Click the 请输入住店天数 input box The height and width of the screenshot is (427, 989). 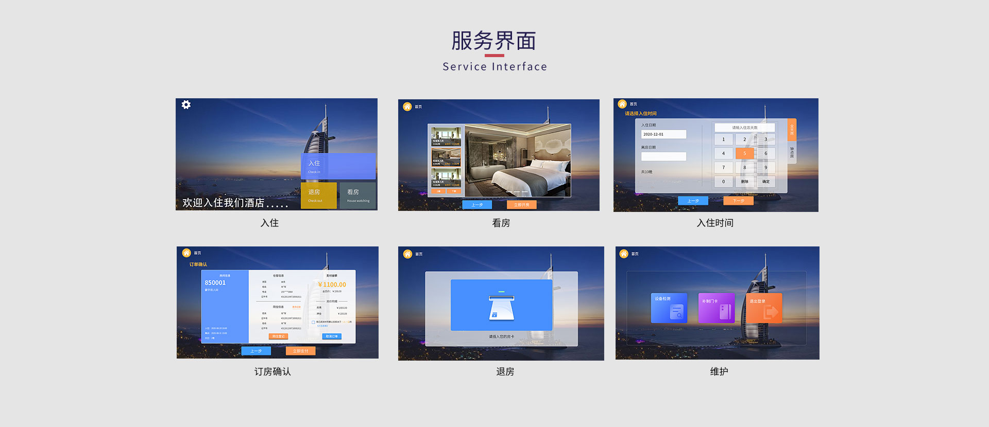pos(745,128)
